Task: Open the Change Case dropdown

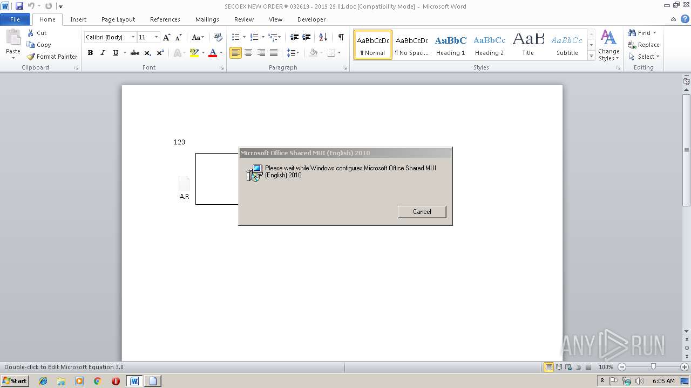Action: (198, 37)
